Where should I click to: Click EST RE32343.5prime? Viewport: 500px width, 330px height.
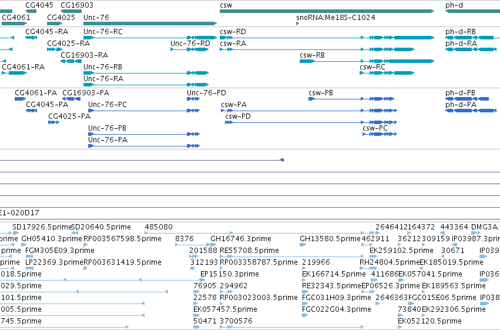pos(331,286)
